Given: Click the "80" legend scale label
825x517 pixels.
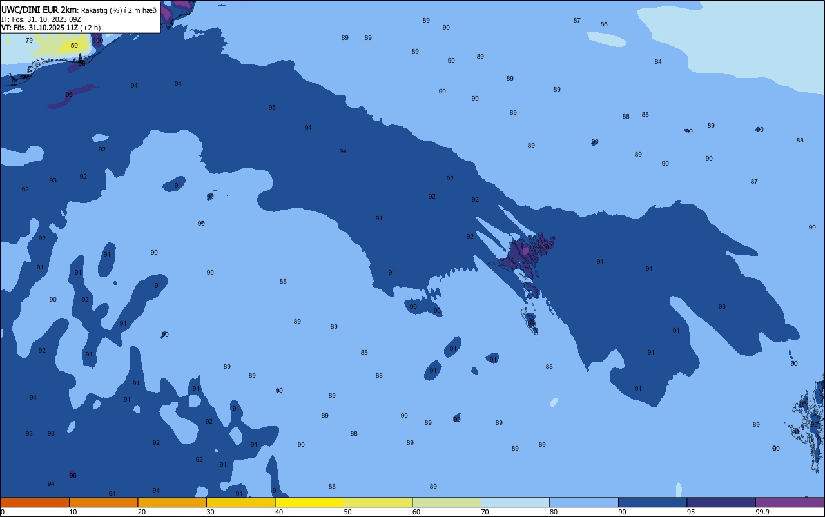Looking at the screenshot, I should 554,512.
